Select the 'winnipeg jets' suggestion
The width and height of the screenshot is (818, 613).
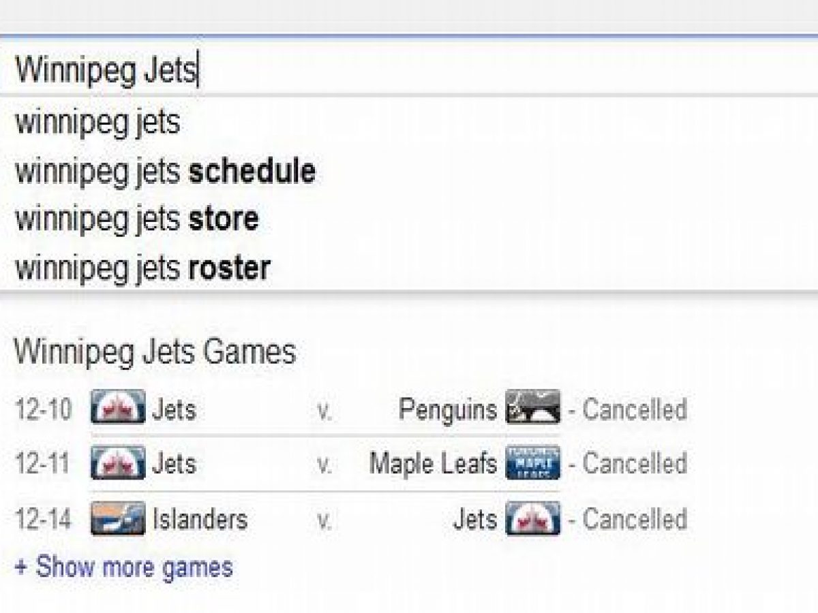click(x=97, y=123)
